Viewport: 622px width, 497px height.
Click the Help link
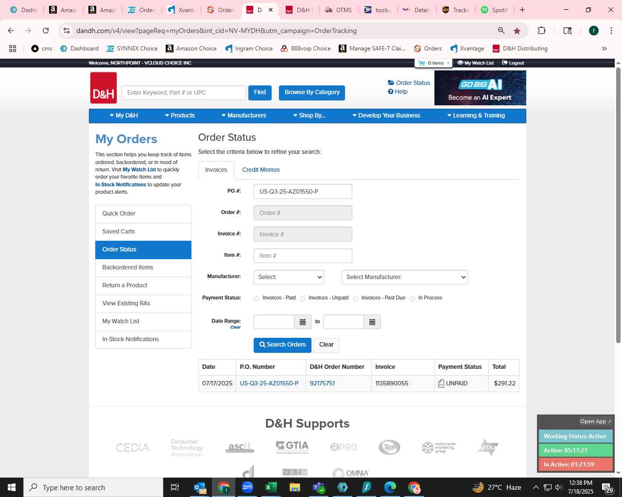tap(398, 92)
